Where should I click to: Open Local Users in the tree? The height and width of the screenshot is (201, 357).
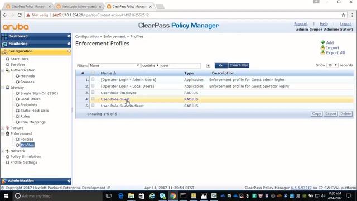tap(30, 99)
